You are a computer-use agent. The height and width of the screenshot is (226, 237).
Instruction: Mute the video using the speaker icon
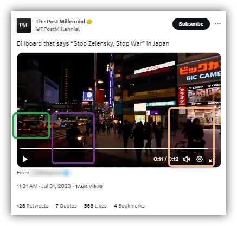[187, 159]
